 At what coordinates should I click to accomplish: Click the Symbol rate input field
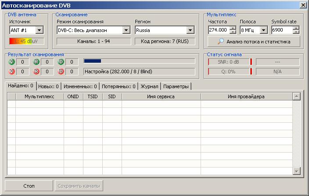[281, 30]
